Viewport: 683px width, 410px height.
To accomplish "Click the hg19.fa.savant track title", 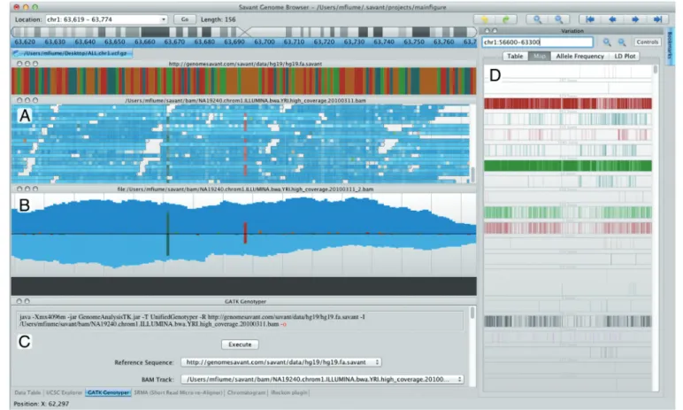I will [x=245, y=64].
